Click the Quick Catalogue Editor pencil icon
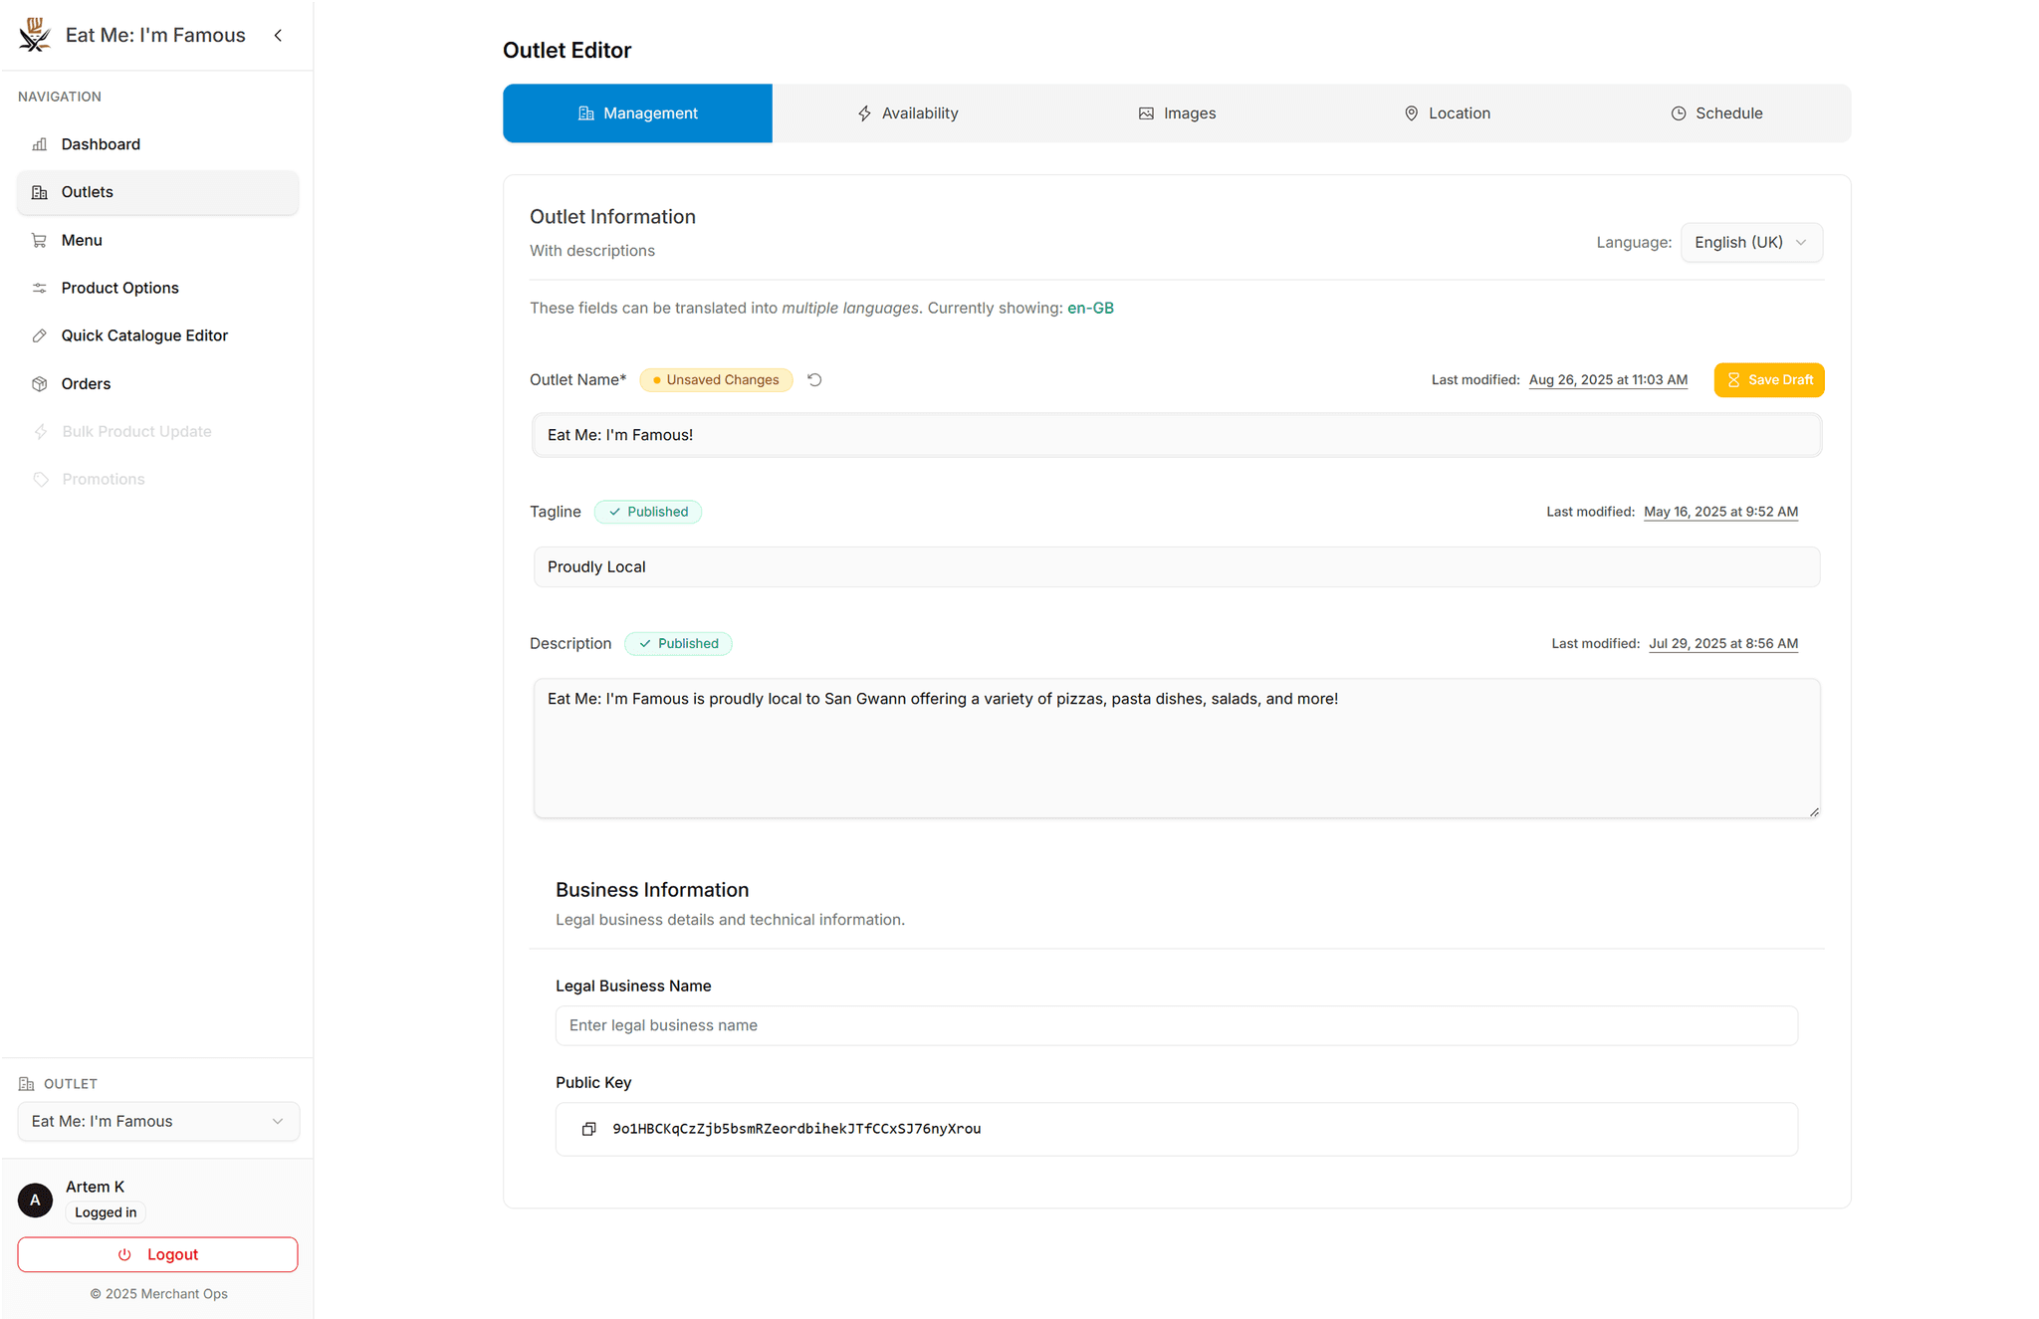The width and height of the screenshot is (2039, 1319). click(x=40, y=335)
